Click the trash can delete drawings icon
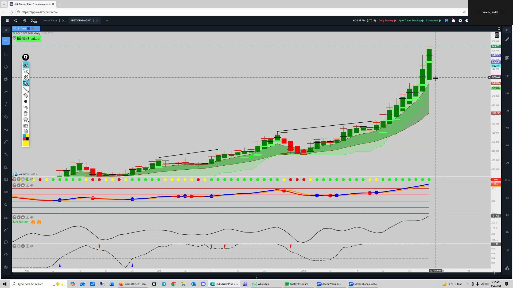513x288 pixels. coord(26,113)
